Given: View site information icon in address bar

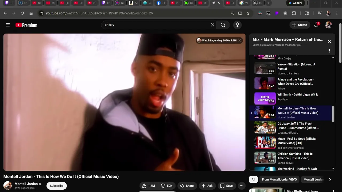Looking at the screenshot, I should (41, 13).
